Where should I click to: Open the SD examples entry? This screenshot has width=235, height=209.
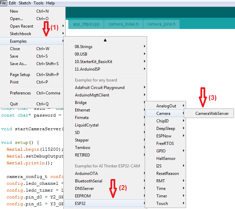pos(105,133)
